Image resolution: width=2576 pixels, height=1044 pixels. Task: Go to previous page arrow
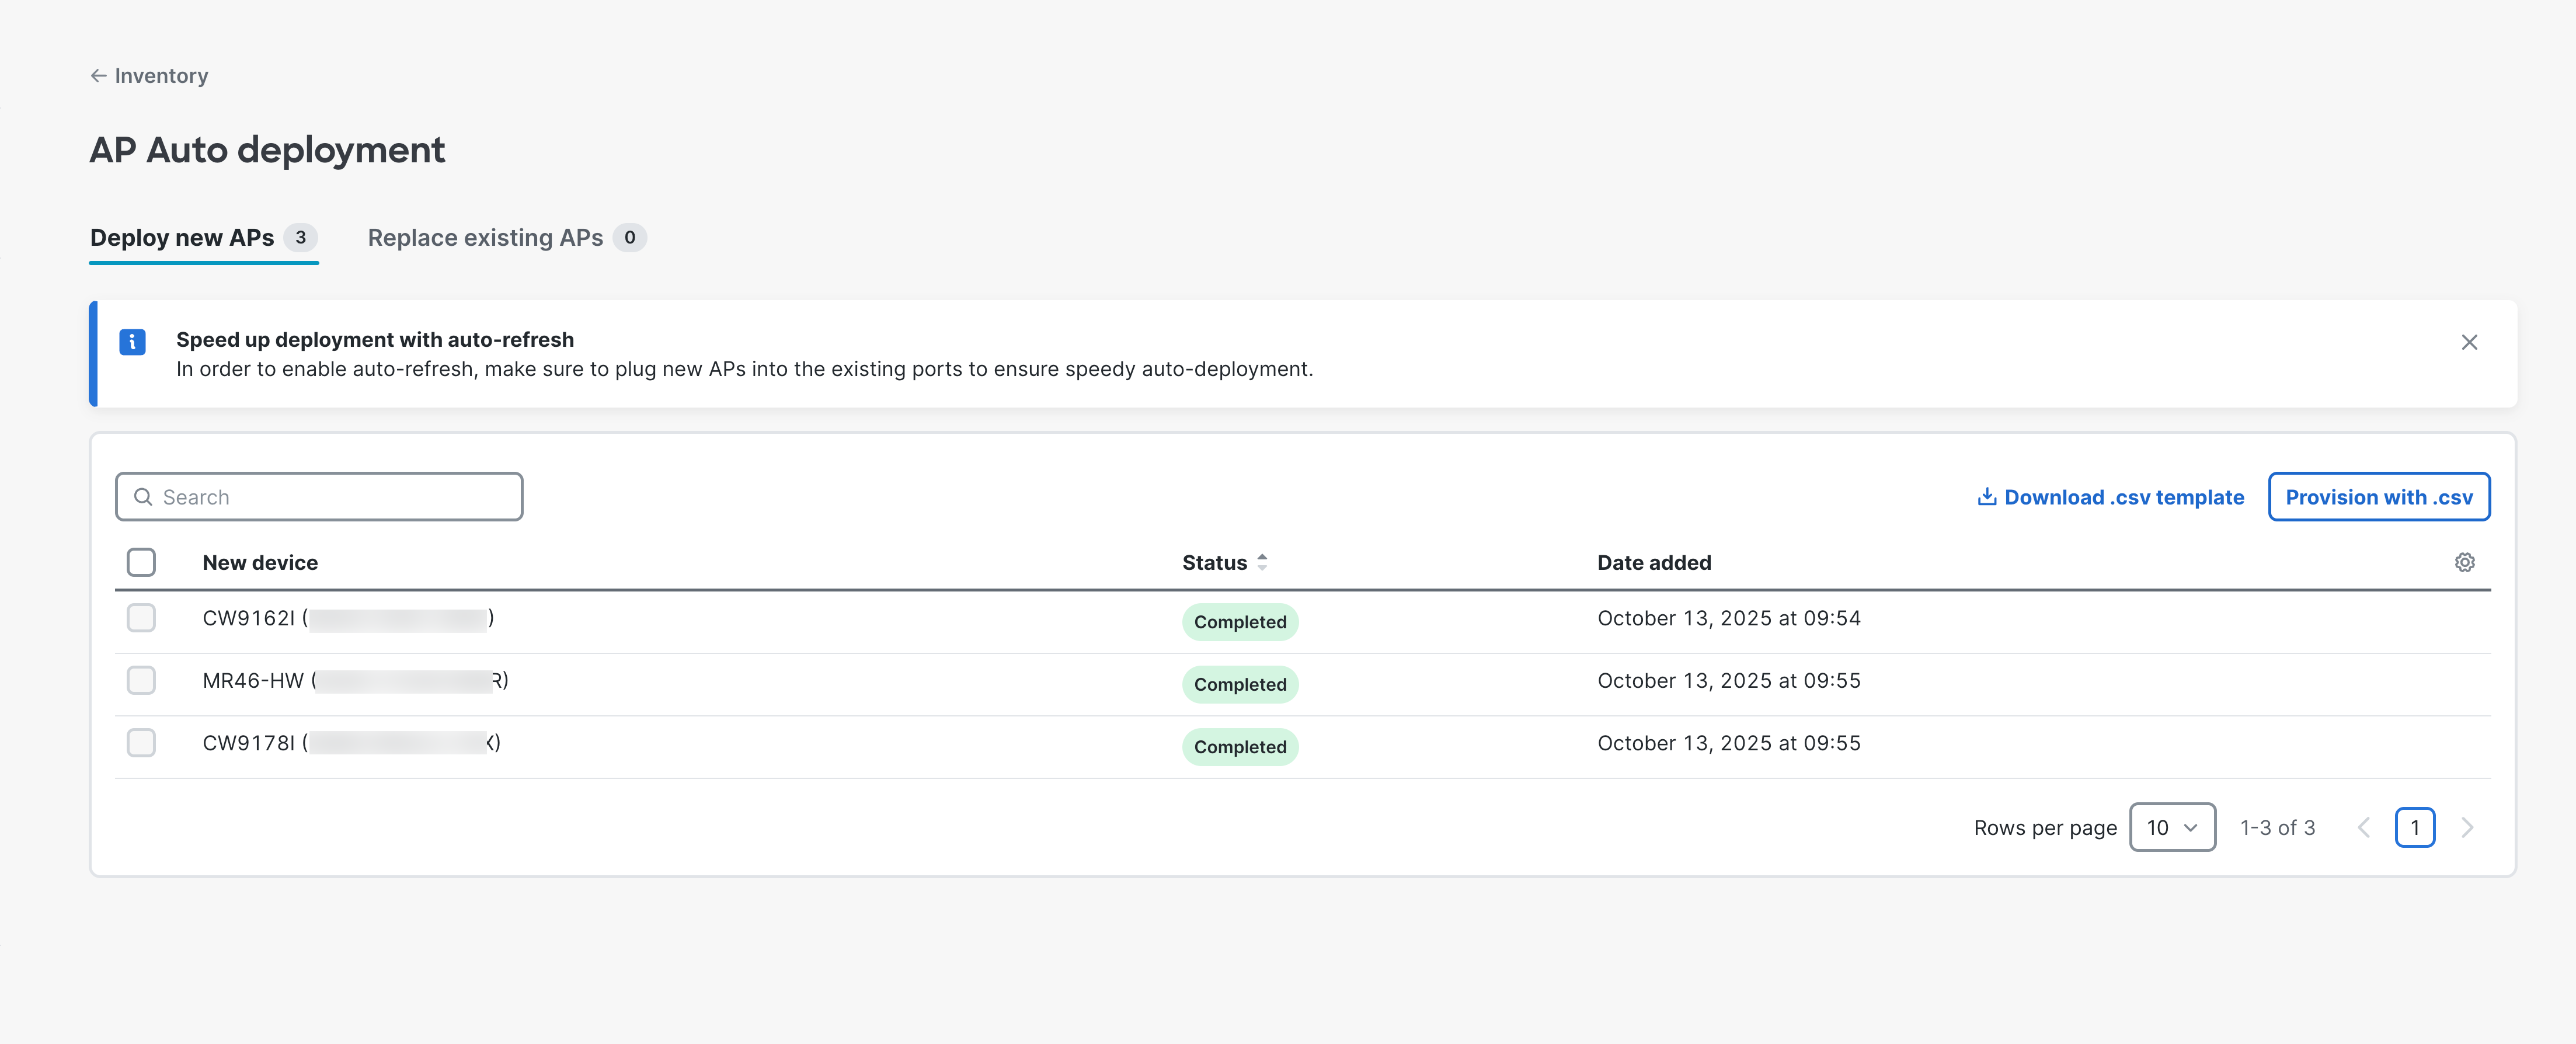click(x=2363, y=827)
